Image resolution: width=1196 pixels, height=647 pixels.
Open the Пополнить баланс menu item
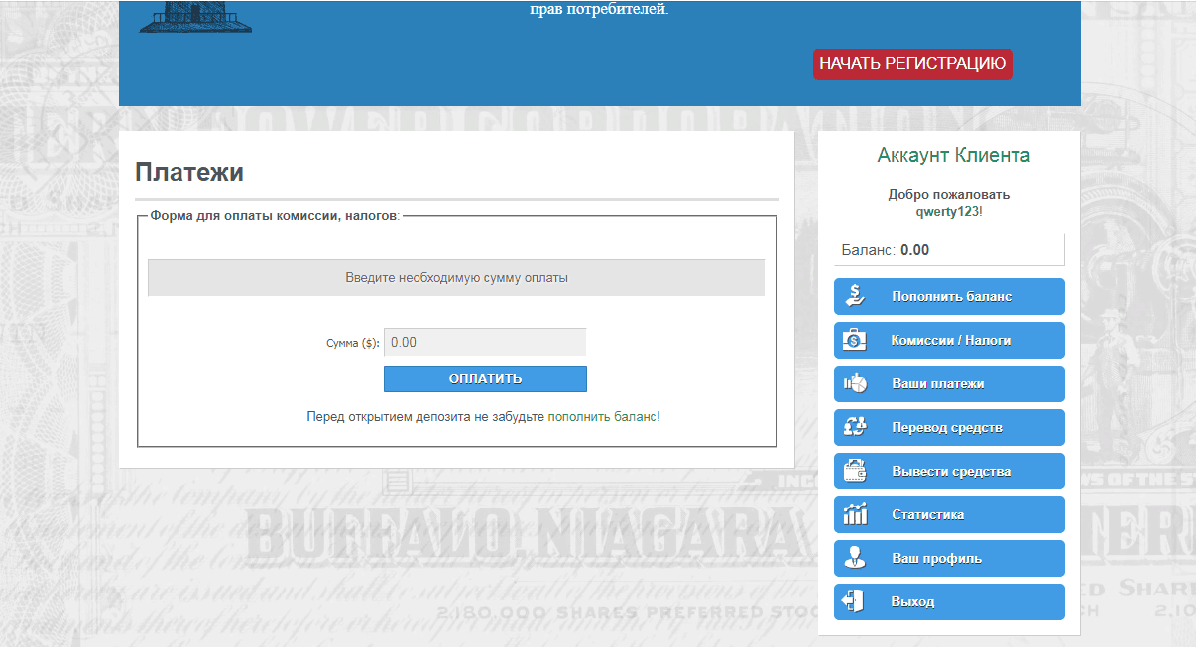click(x=951, y=296)
